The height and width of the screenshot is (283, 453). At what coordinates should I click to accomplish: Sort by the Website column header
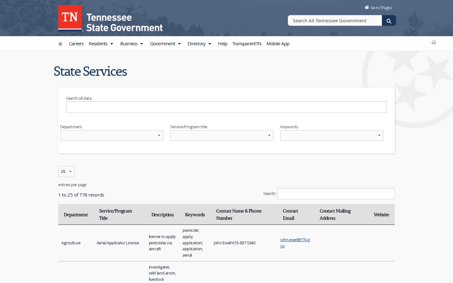[381, 215]
